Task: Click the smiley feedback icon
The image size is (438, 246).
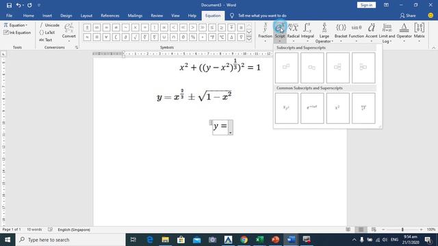Action: (430, 16)
